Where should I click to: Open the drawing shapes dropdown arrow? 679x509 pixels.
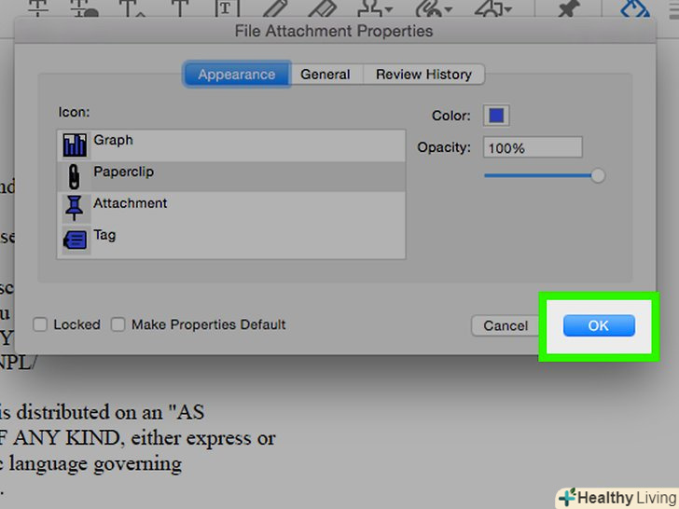pos(507,9)
